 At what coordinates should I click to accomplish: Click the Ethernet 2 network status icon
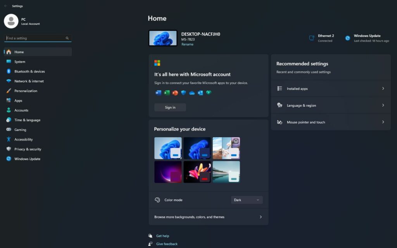tap(311, 38)
